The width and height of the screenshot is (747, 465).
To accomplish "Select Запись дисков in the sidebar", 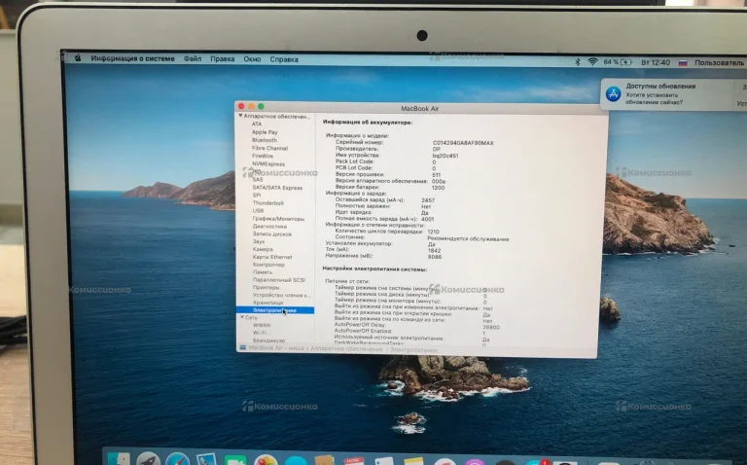I will tap(272, 233).
